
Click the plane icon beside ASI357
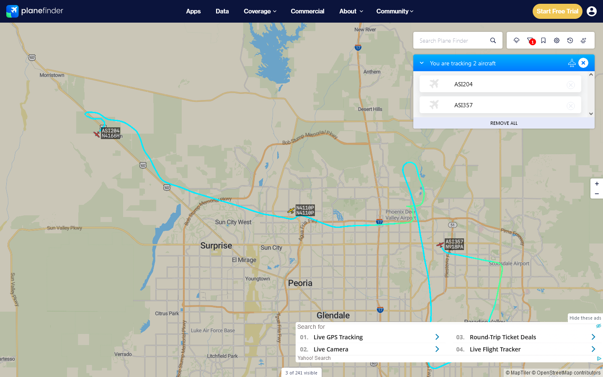pos(434,105)
